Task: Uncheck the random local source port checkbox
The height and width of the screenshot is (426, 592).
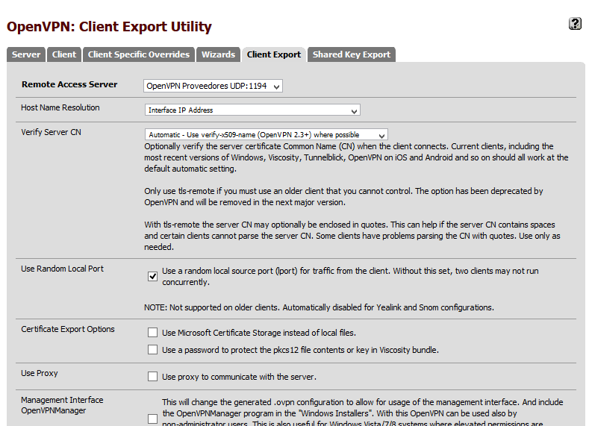Action: click(x=152, y=277)
